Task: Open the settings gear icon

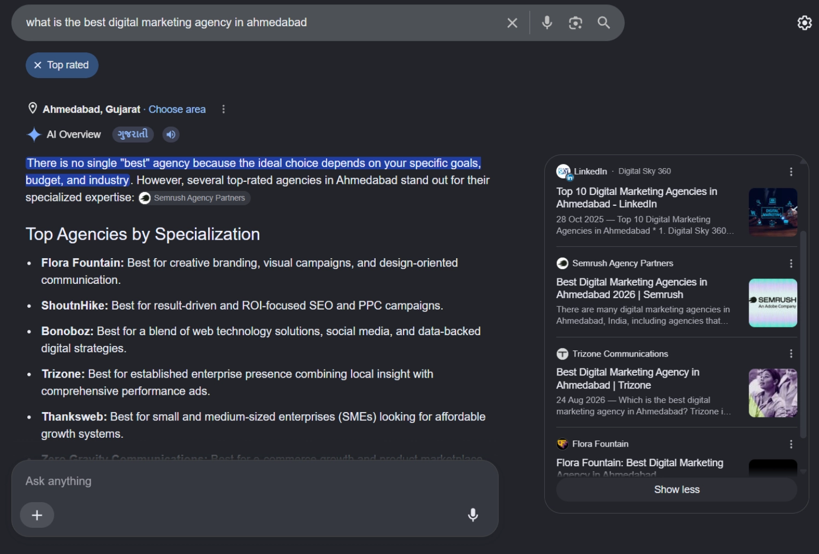Action: (804, 22)
